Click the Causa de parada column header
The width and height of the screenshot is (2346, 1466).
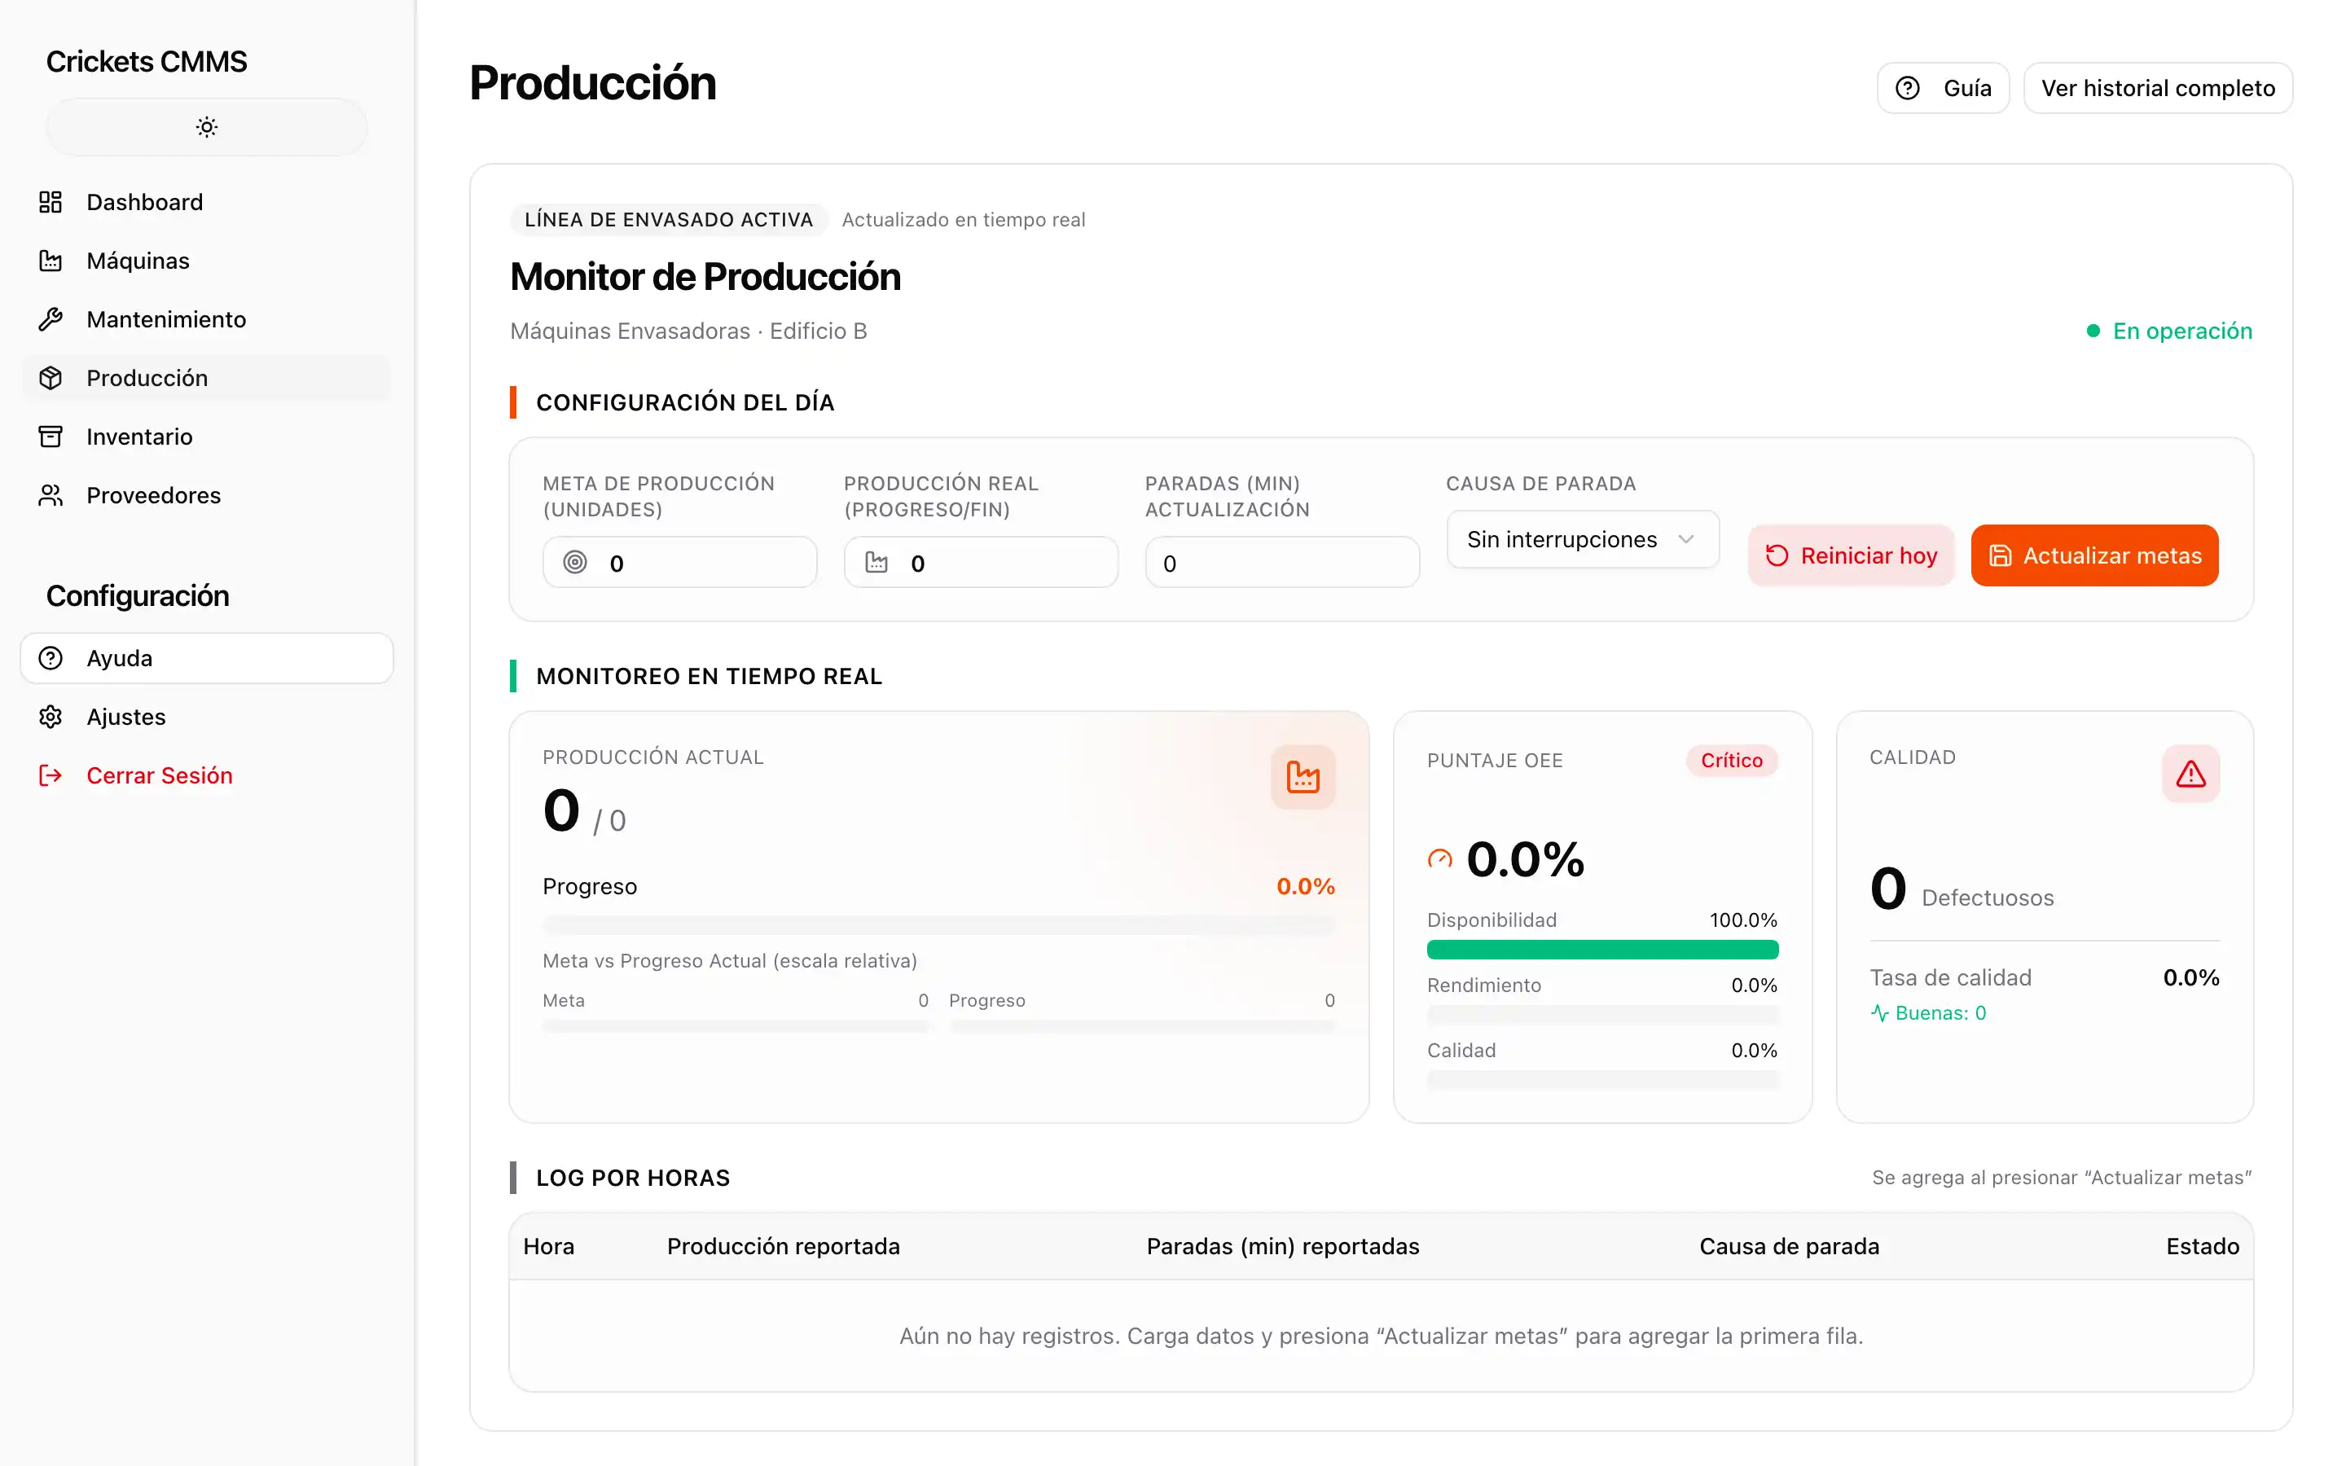pyautogui.click(x=1789, y=1246)
